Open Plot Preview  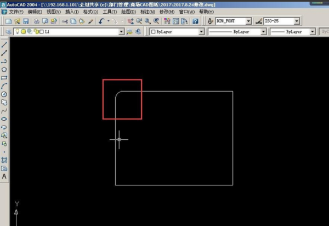pyautogui.click(x=45, y=21)
